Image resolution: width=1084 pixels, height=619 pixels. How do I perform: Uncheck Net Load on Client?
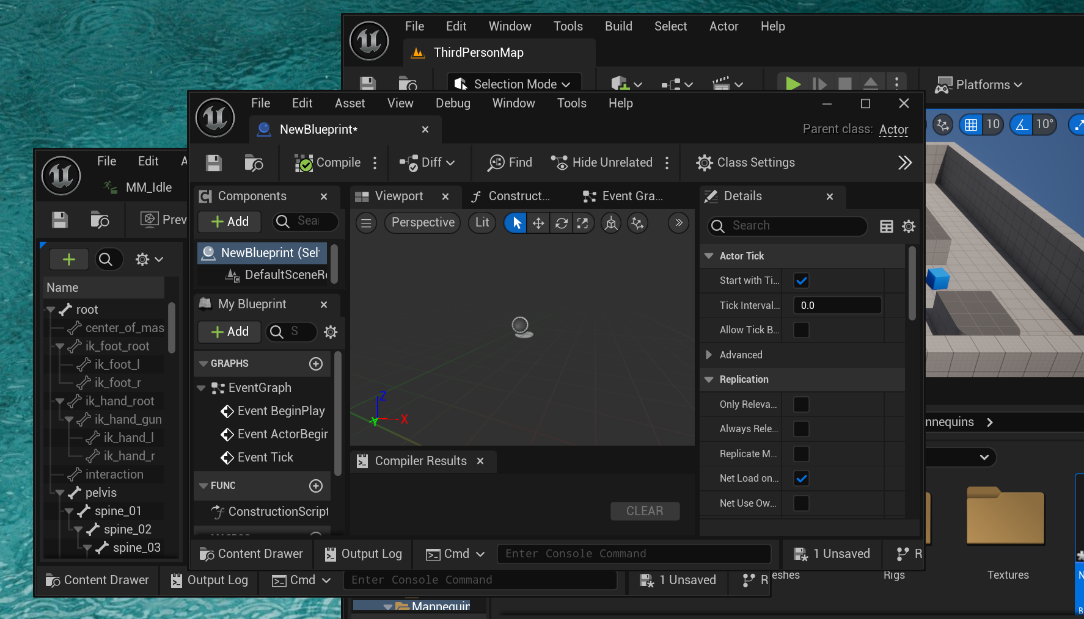point(801,479)
